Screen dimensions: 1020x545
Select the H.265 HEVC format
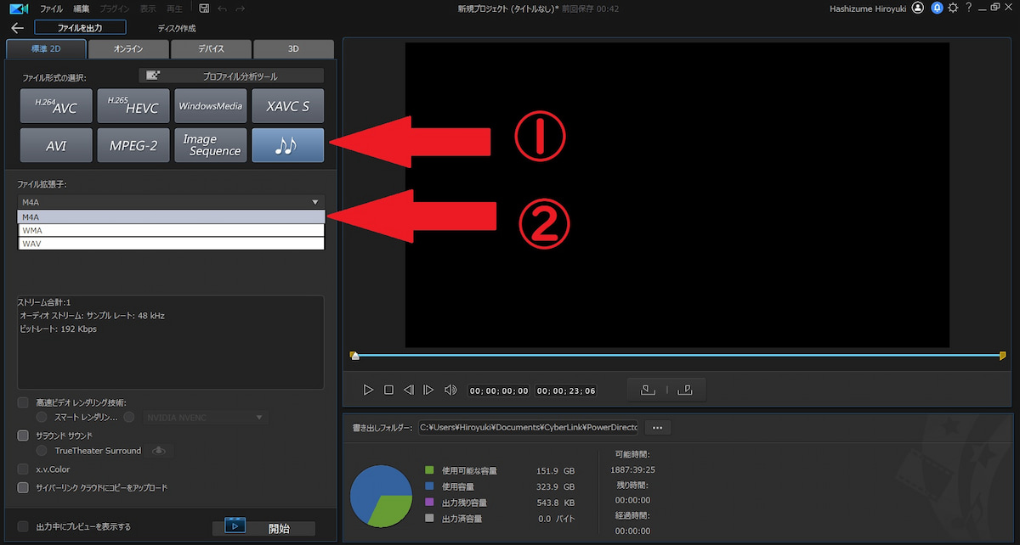(x=133, y=105)
